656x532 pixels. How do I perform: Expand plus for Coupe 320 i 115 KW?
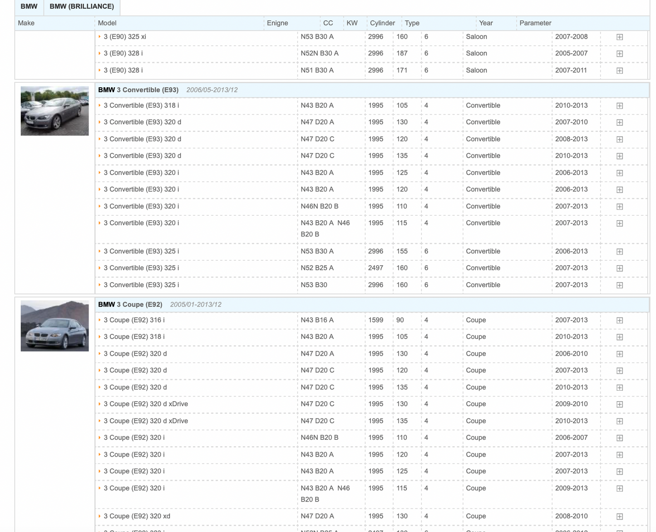619,488
